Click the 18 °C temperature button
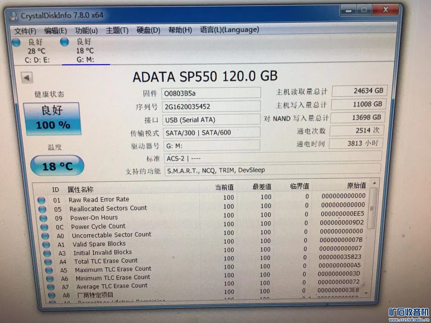The height and width of the screenshot is (323, 431). [x=57, y=166]
